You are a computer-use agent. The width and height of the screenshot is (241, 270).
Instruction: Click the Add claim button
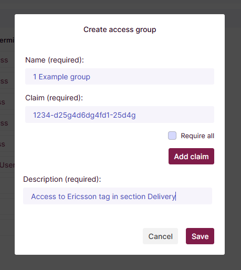(191, 157)
